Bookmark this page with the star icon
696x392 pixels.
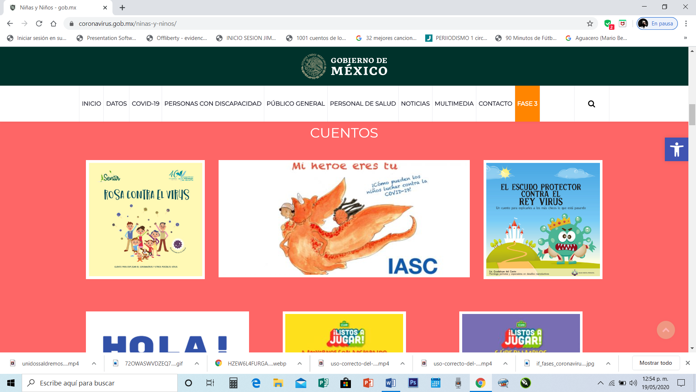tap(590, 24)
